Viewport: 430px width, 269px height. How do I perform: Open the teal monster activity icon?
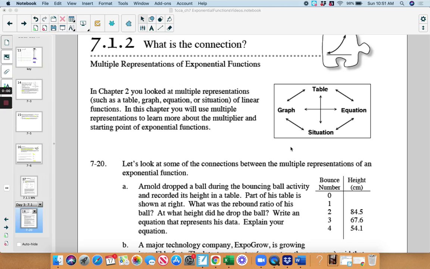[112, 24]
